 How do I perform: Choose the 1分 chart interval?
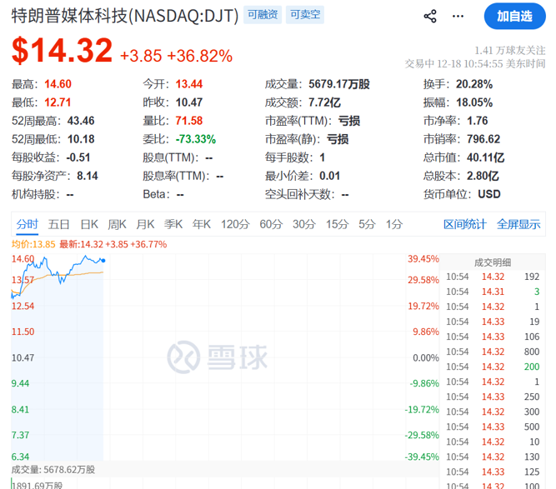(394, 224)
